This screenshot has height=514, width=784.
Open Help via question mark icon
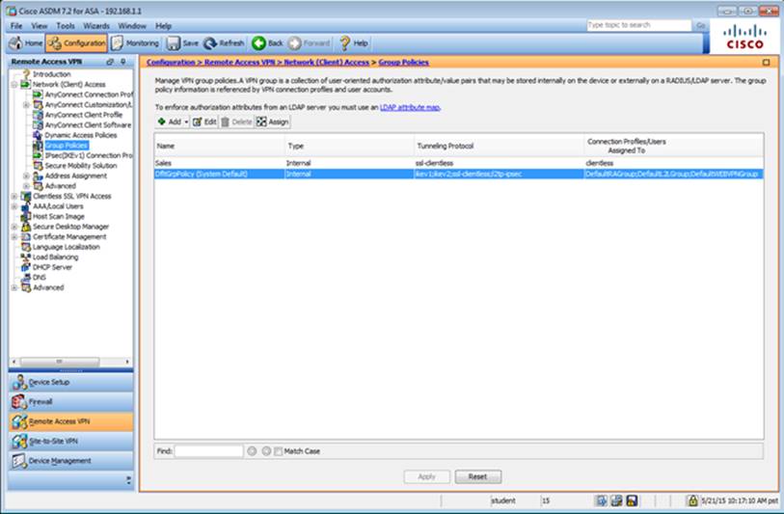344,43
